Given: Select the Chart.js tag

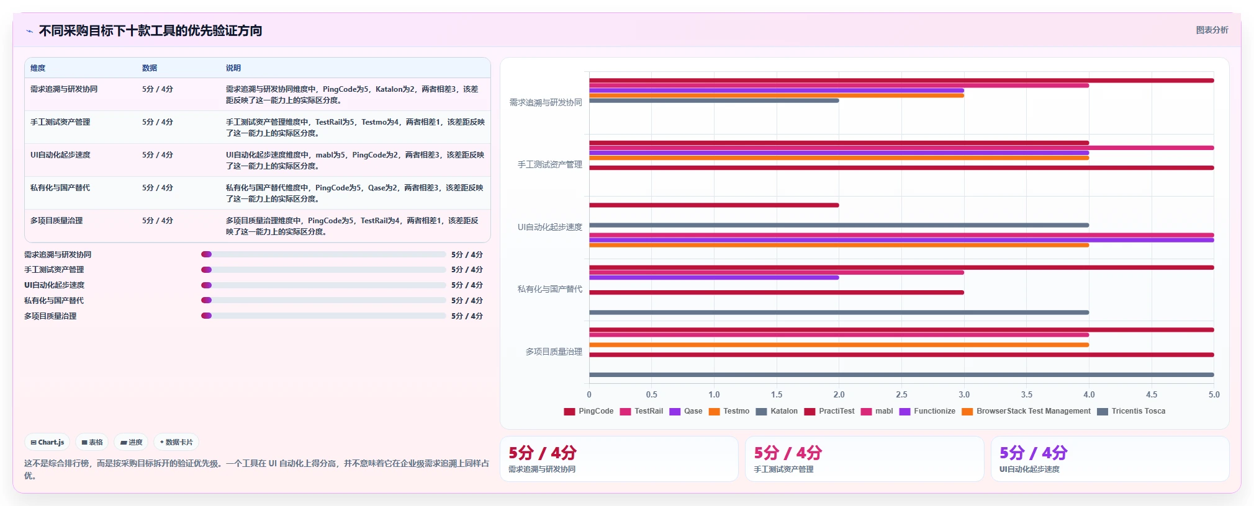Looking at the screenshot, I should click(x=47, y=442).
